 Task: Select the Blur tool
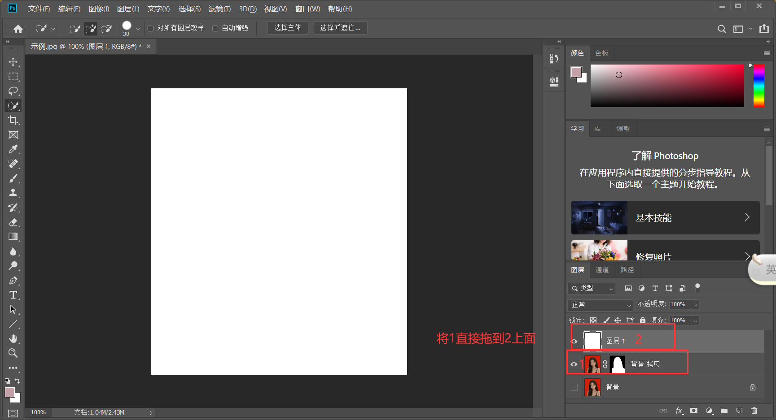[x=13, y=251]
